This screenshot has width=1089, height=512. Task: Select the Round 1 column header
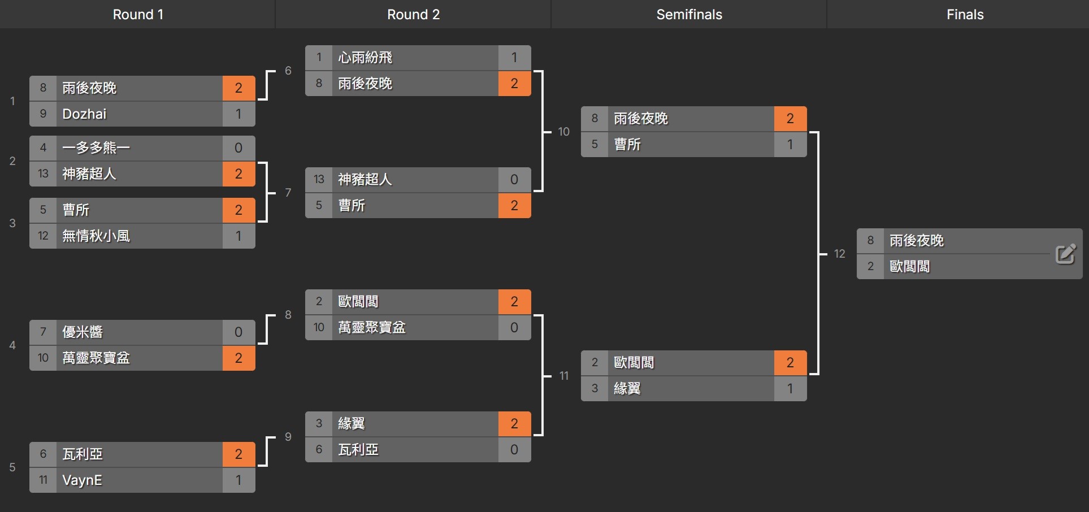coord(138,15)
